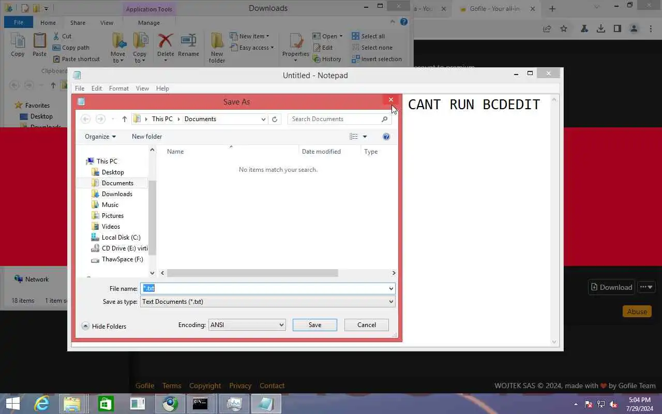
Task: Click Open in Explorer ribbon
Action: tap(327, 36)
